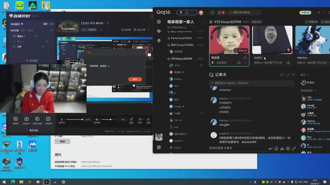Click the tag icon beside 记事本 header

pyautogui.click(x=288, y=75)
